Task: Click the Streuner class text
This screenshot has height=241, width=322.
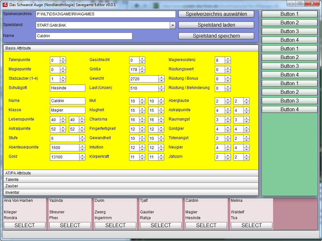Action: 57,212
